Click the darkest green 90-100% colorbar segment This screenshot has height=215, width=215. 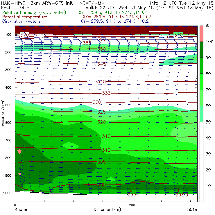click(x=201, y=50)
